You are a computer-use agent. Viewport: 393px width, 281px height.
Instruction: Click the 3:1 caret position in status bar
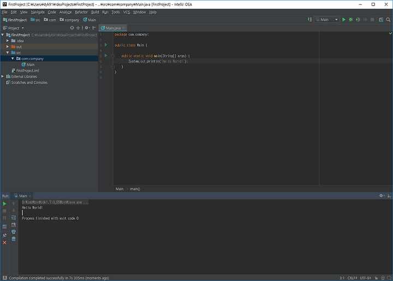[342, 278]
